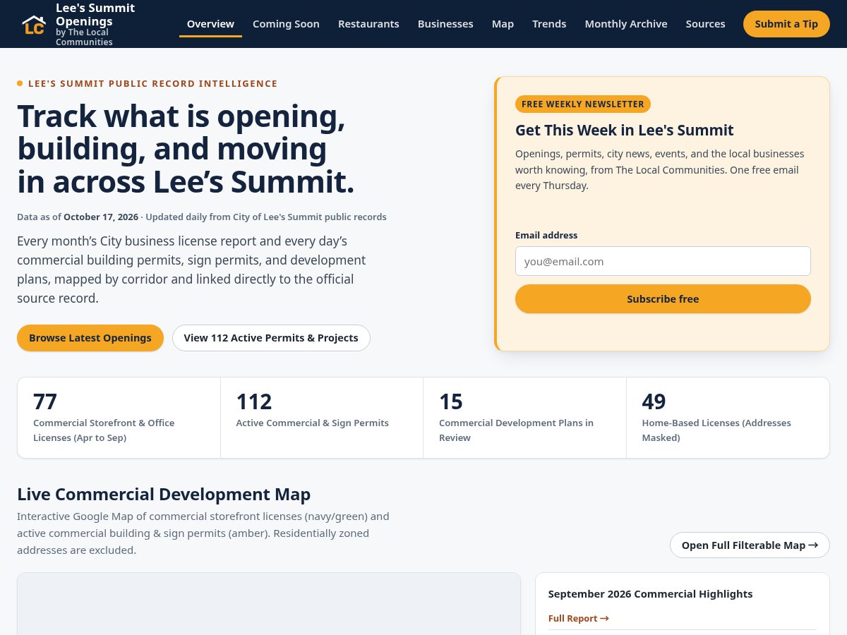Click the LC house logo icon
This screenshot has height=635, width=847.
[33, 25]
